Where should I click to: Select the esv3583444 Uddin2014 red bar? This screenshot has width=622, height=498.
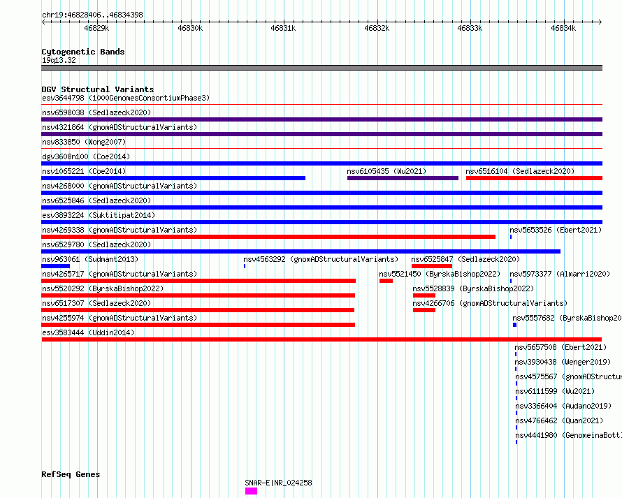[321, 339]
